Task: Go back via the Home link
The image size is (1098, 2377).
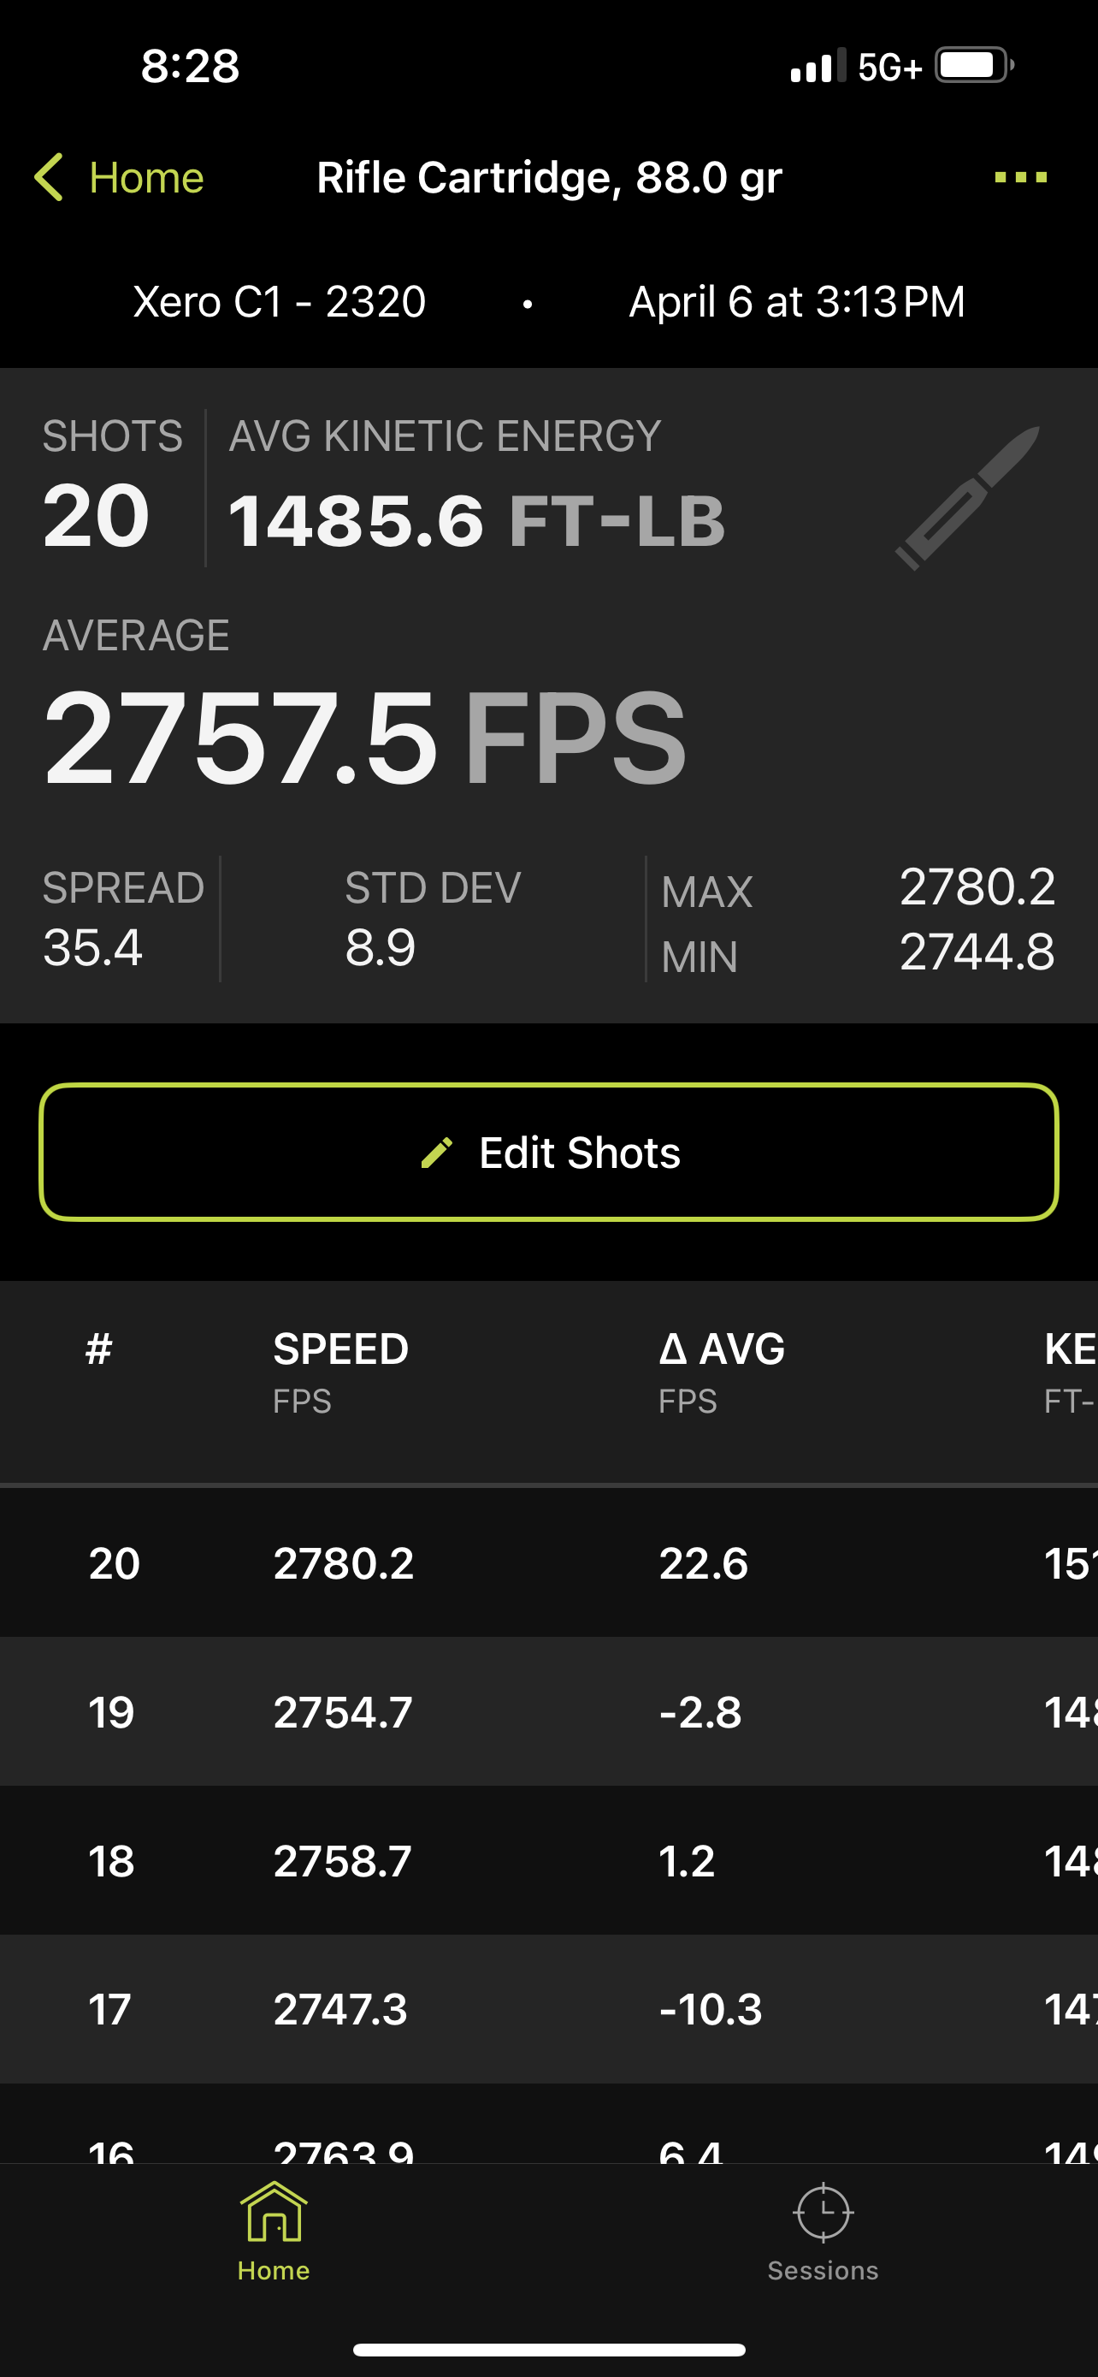Action: [145, 177]
